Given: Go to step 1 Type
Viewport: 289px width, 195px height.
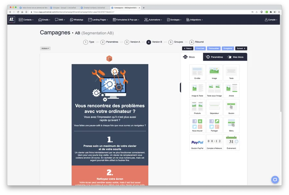Looking at the screenshot, I should 89,42.
